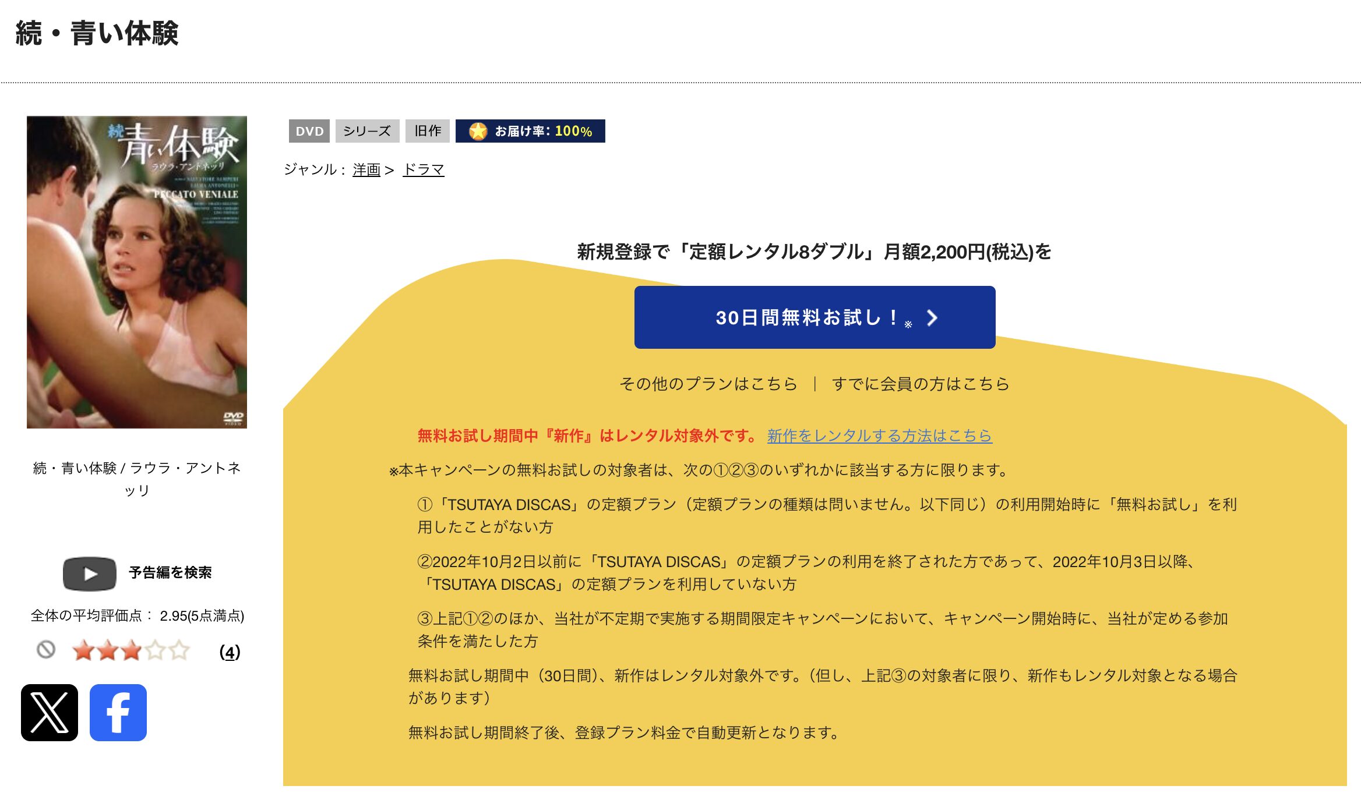Click the arrow on the 30日間無料お試し button
Screen dimensions: 1361x807
932,317
